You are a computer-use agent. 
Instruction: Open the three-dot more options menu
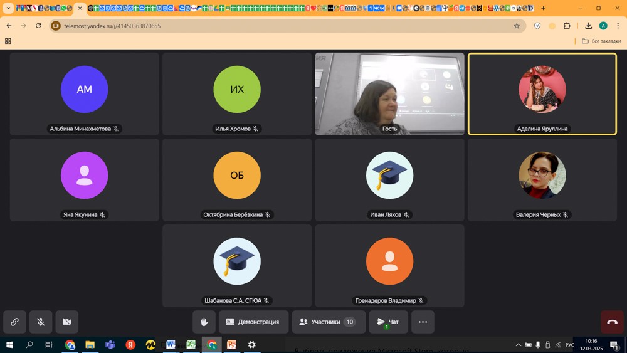tap(423, 322)
